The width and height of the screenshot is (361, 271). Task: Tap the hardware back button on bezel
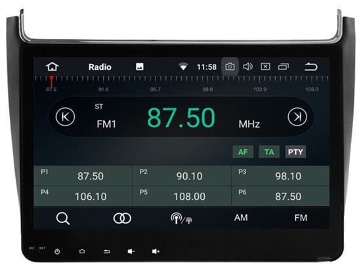[106, 251]
